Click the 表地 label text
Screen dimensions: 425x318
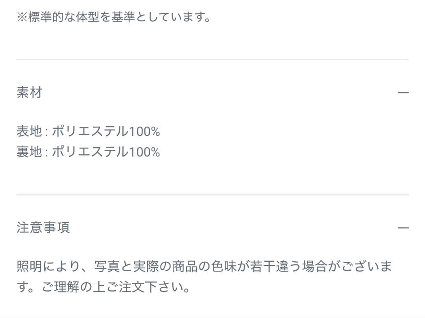29,131
